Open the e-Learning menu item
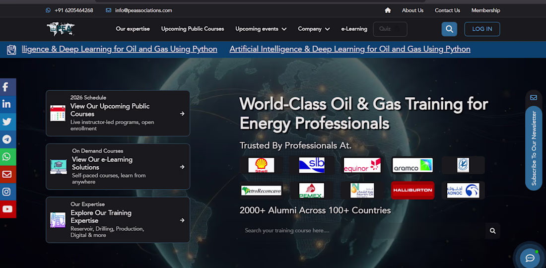The width and height of the screenshot is (546, 268). pyautogui.click(x=354, y=29)
